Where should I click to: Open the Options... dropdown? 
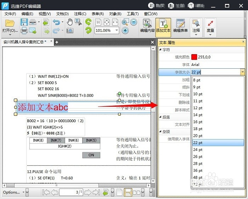tap(14, 192)
